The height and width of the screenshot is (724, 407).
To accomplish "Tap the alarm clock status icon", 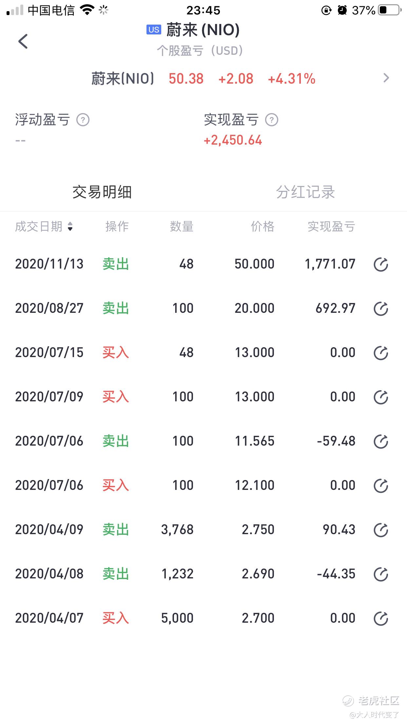I will pos(342,10).
